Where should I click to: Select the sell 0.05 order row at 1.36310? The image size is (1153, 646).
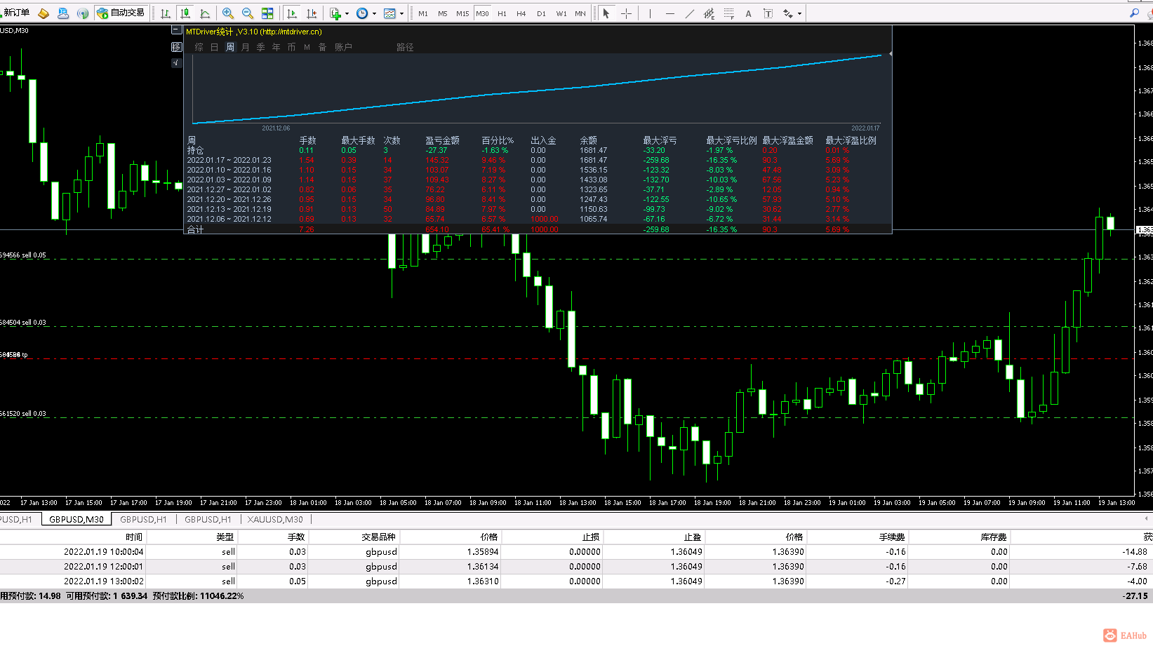click(x=576, y=581)
